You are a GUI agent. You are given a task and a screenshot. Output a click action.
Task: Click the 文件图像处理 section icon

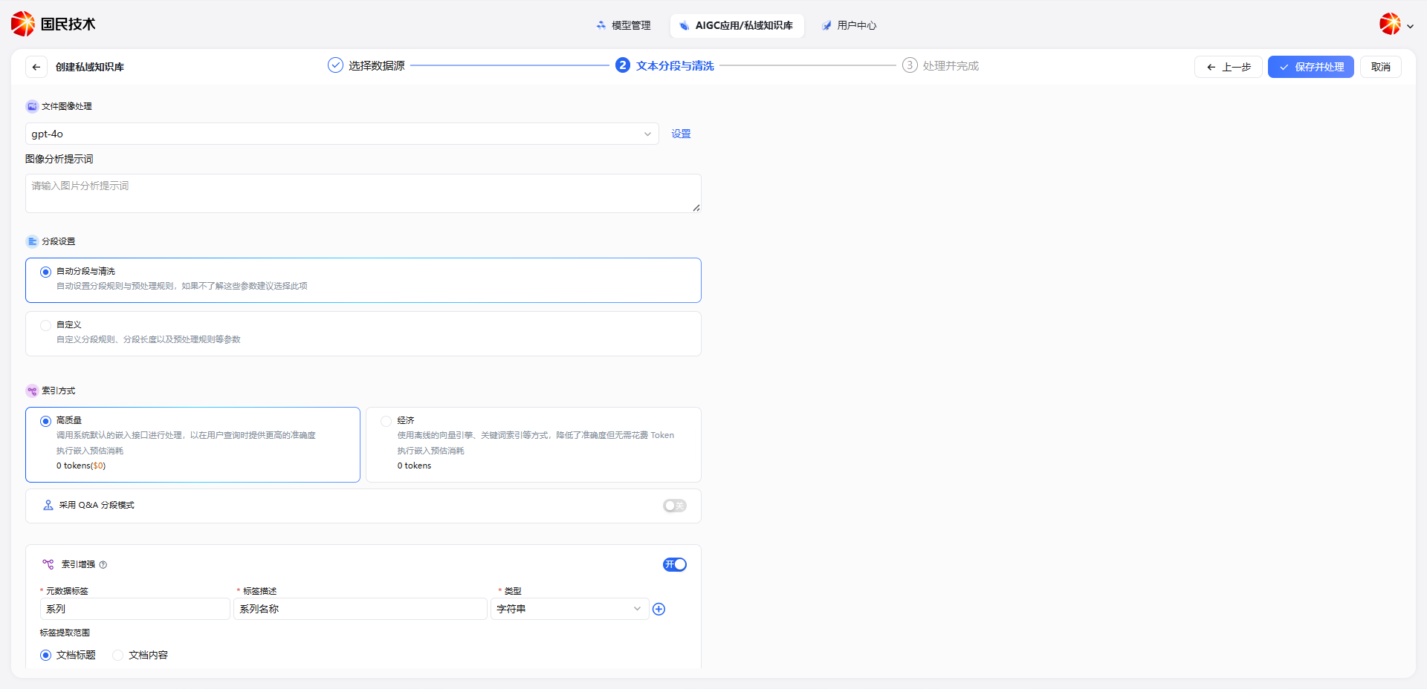32,106
